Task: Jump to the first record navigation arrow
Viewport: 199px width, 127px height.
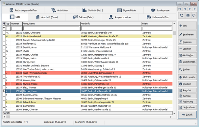Action: point(180,9)
